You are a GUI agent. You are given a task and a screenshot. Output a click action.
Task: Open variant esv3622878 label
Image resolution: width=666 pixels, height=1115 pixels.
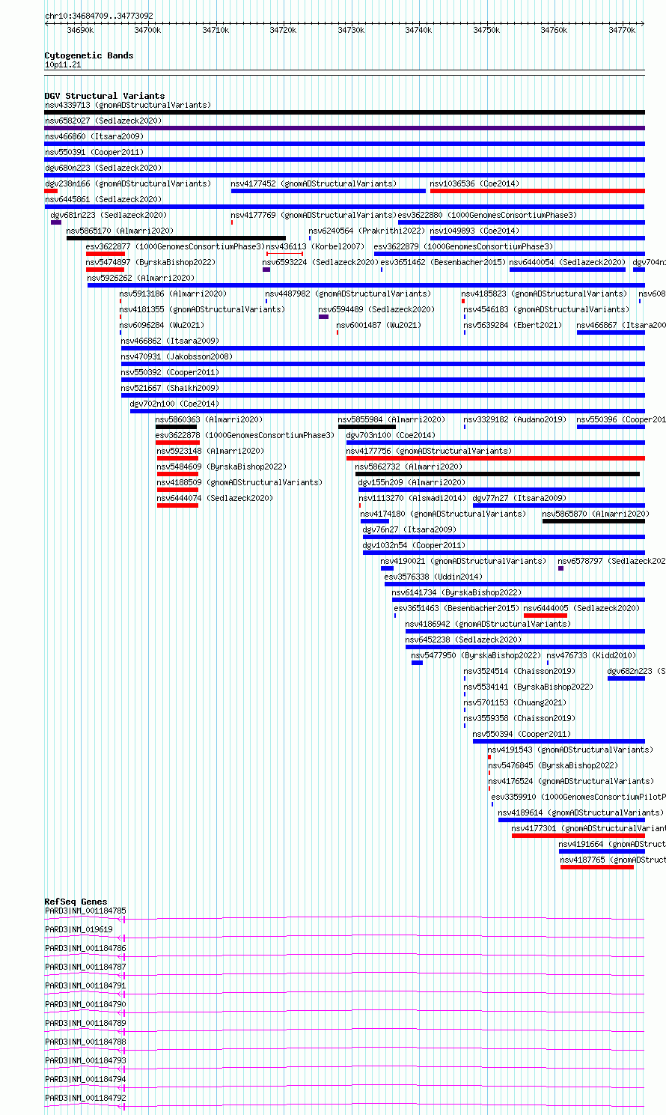[245, 435]
